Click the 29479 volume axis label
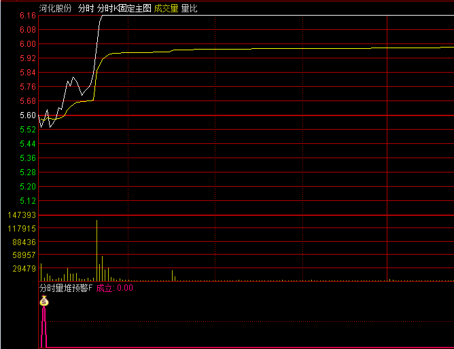 pyautogui.click(x=24, y=269)
